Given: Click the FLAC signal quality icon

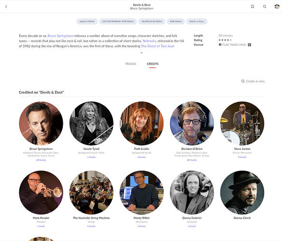Looking at the screenshot, I should (x=220, y=44).
